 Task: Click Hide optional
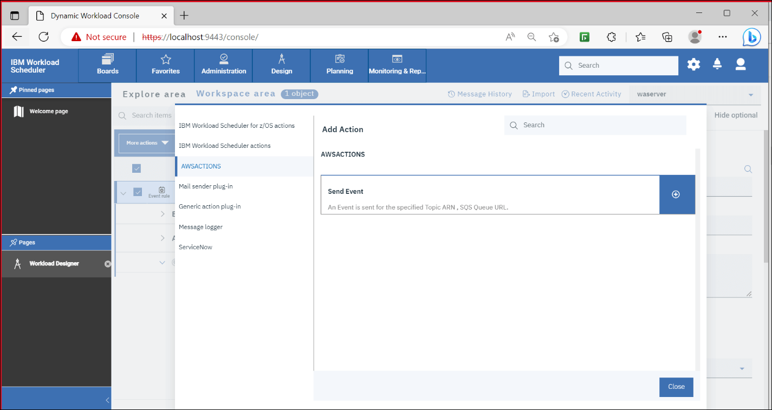pyautogui.click(x=736, y=115)
